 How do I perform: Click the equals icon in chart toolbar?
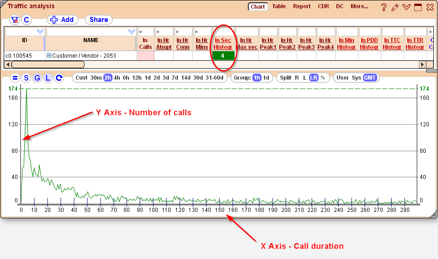pyautogui.click(x=15, y=78)
